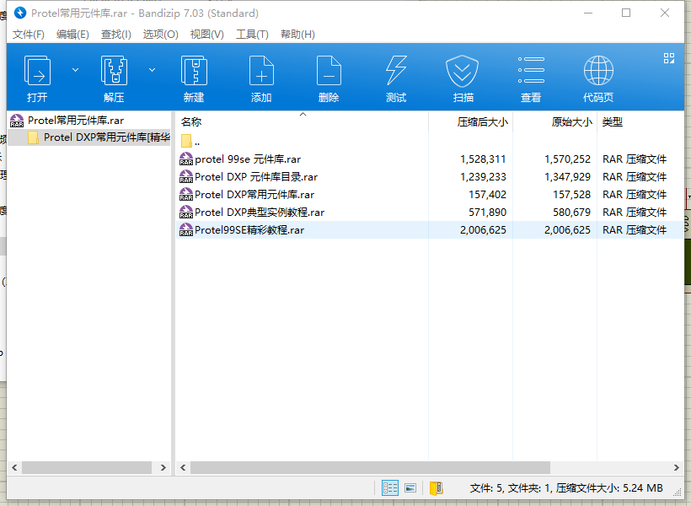Open the 工具(T) menu
Viewport: 691px width, 506px height.
pyautogui.click(x=252, y=35)
